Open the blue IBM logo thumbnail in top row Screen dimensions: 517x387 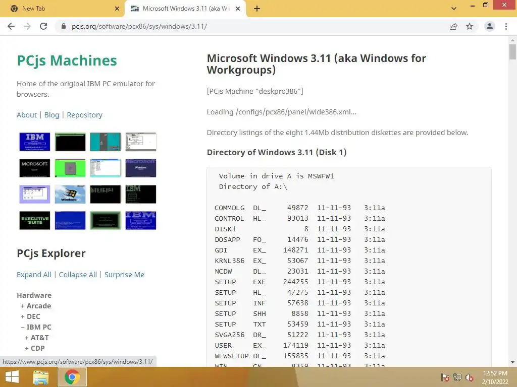[x=35, y=142]
